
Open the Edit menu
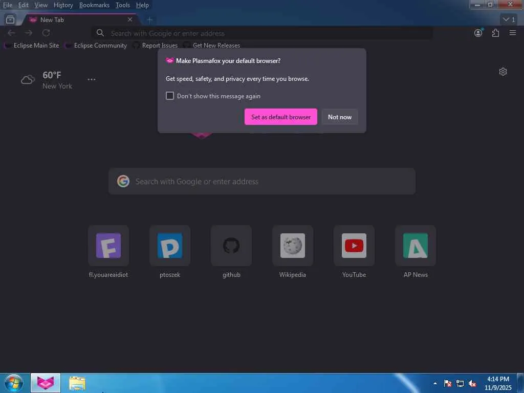23,5
